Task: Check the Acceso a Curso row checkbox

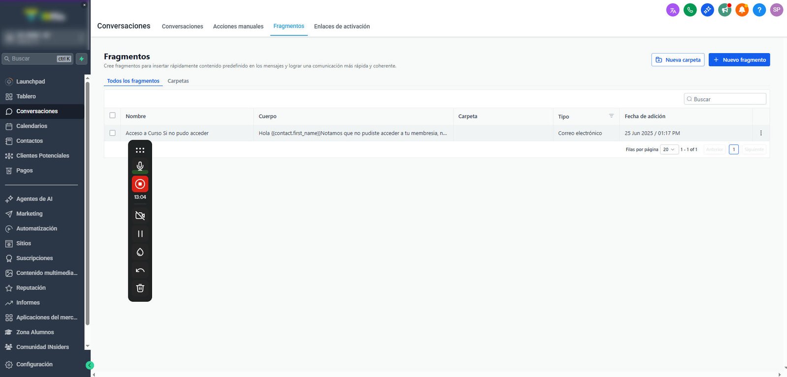Action: [113, 133]
